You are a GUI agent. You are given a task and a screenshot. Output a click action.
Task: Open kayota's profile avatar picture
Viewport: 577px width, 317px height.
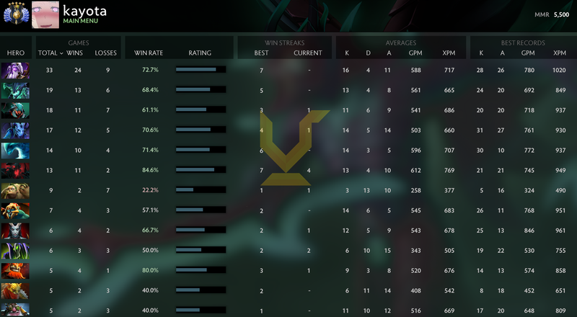click(45, 14)
